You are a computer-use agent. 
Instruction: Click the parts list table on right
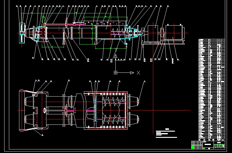click(211, 89)
